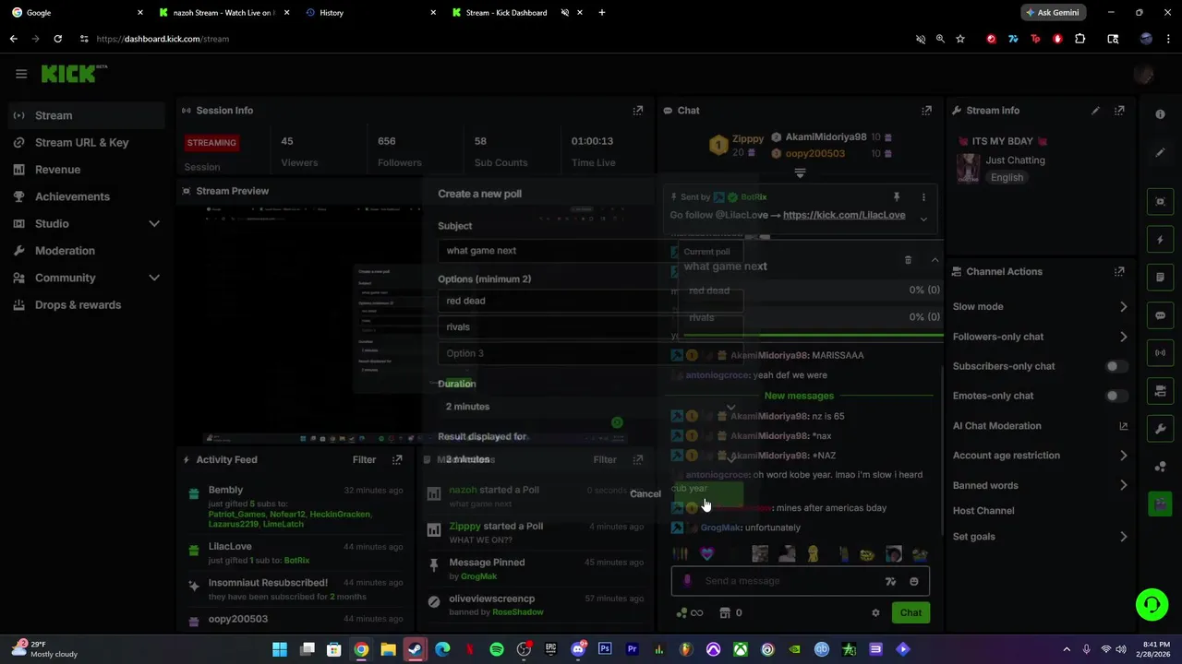This screenshot has height=664, width=1182.
Task: Click the Ask Gemini button
Action: 1054,13
